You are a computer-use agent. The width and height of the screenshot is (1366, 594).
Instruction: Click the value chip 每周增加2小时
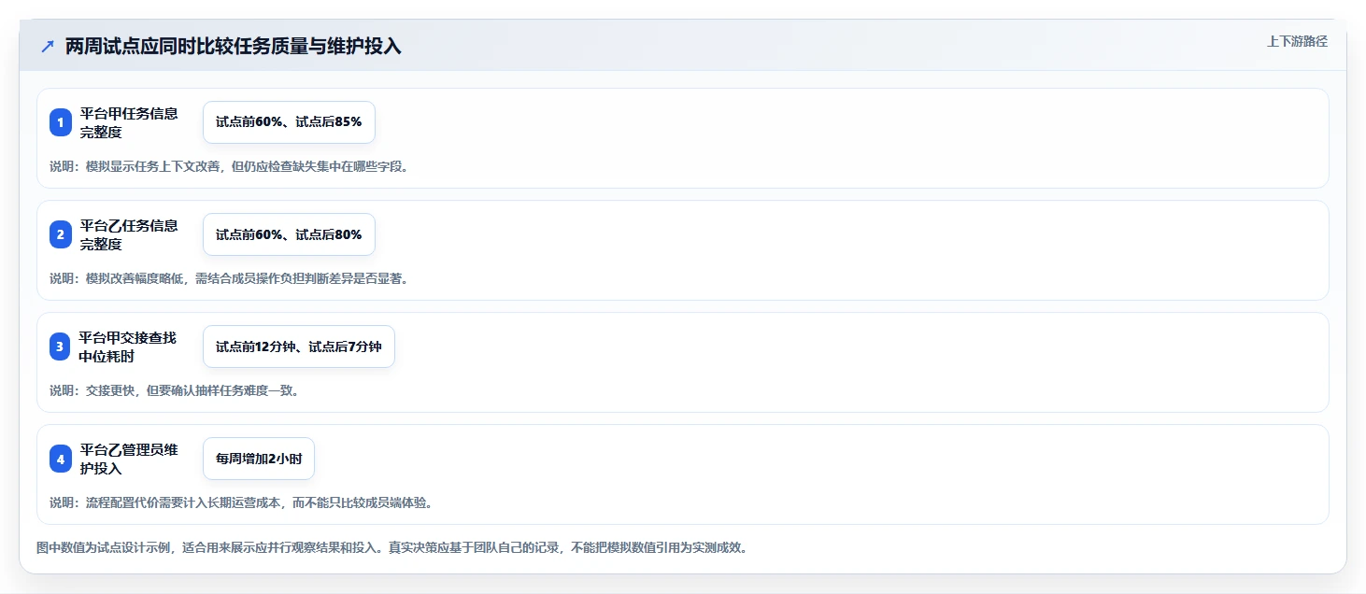point(259,459)
